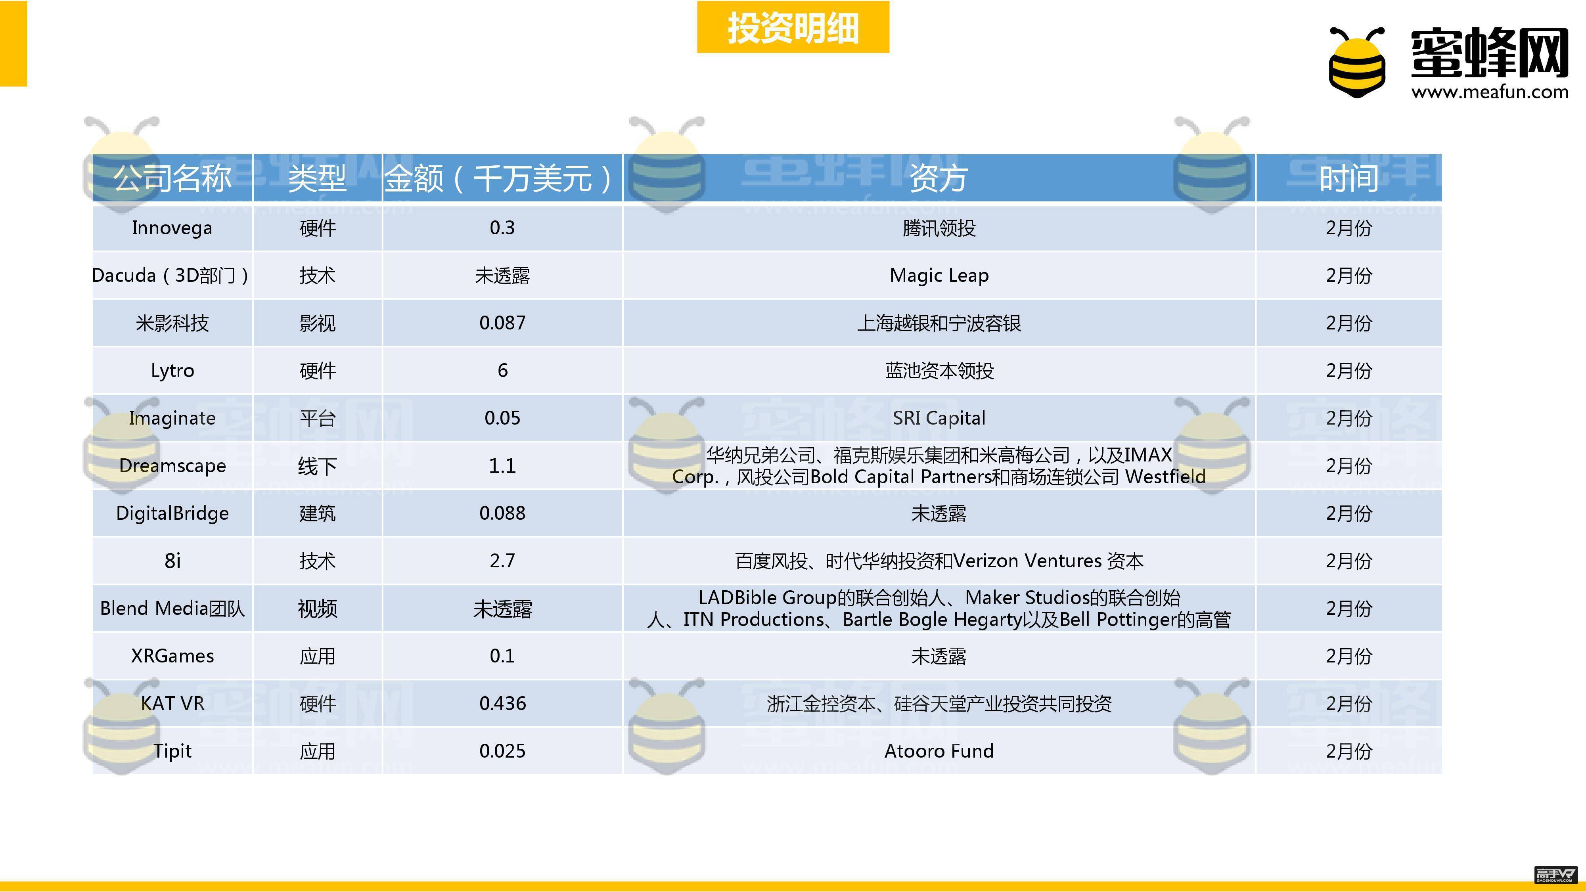Click the 影视 type cell

click(317, 323)
